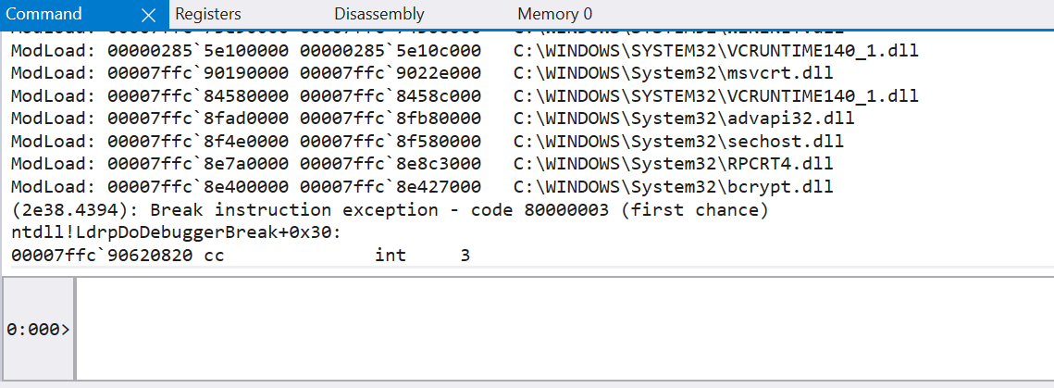Close the Command tab with X
This screenshot has height=388, width=1054.
point(149,15)
